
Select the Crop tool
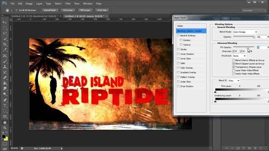(5, 44)
